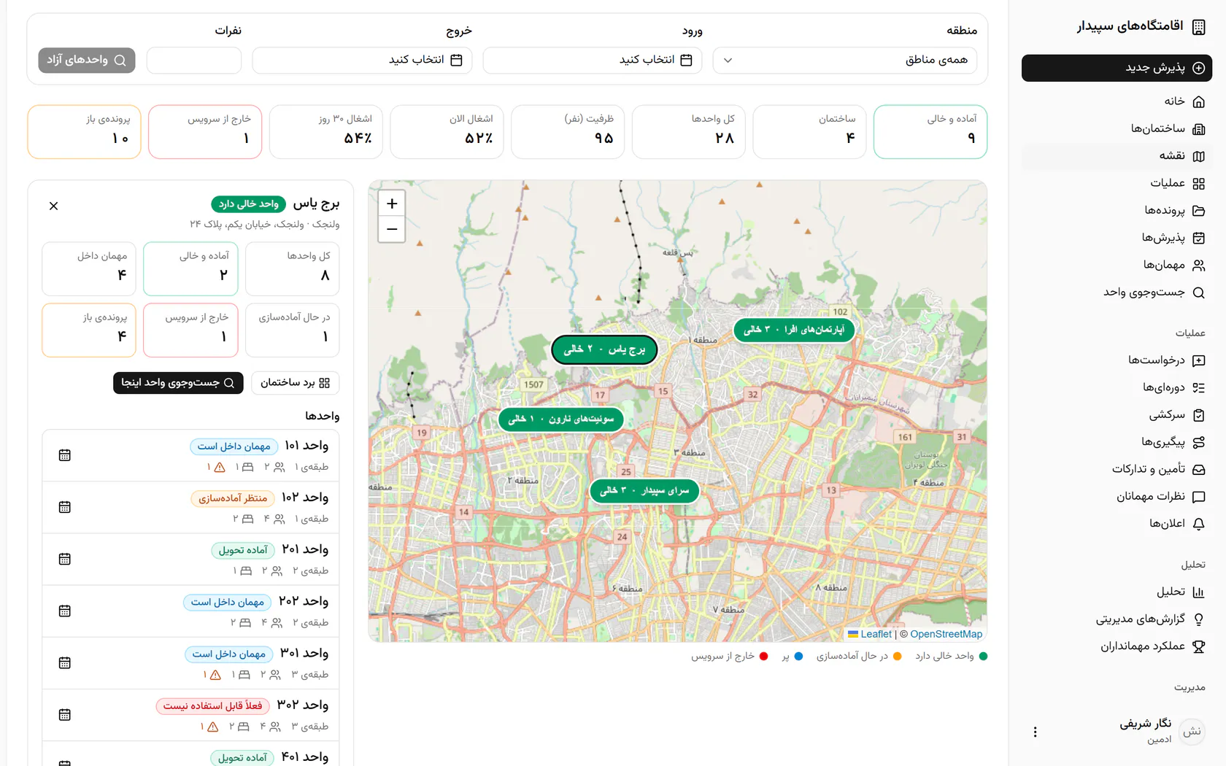Click the تحلیل chart icon
Image resolution: width=1226 pixels, height=766 pixels.
1198,592
